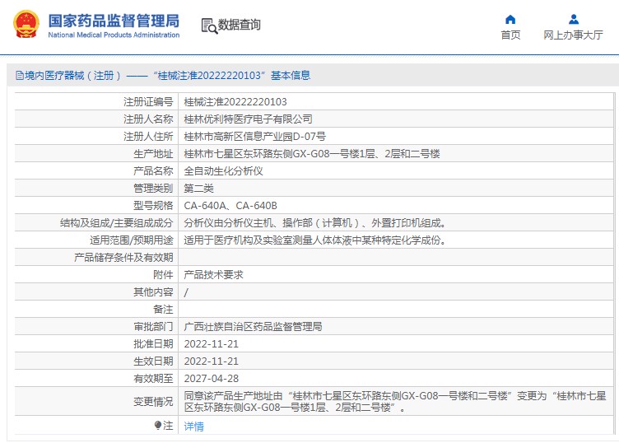Select 产品技术要求 attachment text
This screenshot has width=619, height=443.
click(213, 275)
